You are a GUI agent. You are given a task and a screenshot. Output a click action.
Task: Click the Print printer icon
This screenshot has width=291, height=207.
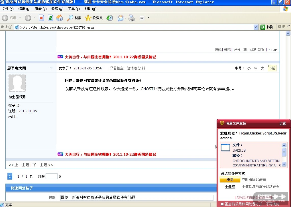coord(132,18)
